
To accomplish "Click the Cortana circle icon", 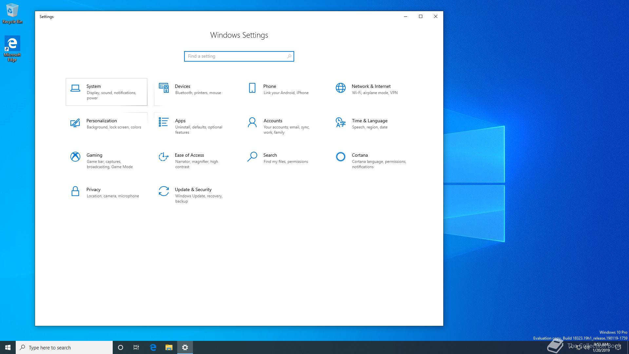I will tap(341, 157).
